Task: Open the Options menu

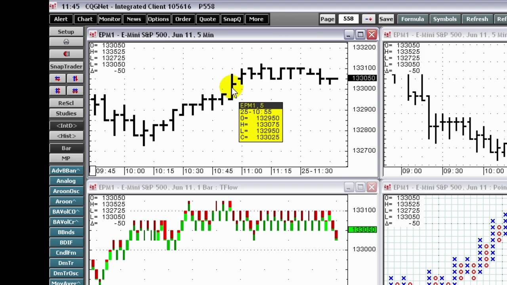Action: point(158,19)
